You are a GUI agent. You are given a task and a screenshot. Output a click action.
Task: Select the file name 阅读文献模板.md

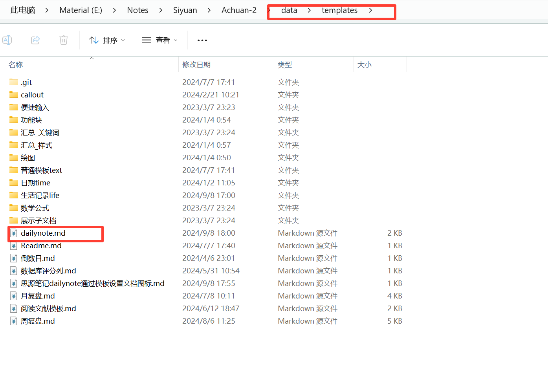[48, 308]
